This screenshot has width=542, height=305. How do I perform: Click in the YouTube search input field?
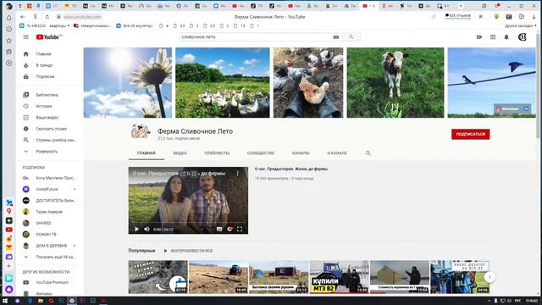pyautogui.click(x=256, y=37)
